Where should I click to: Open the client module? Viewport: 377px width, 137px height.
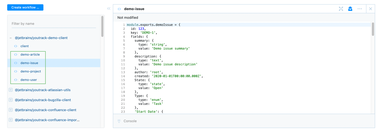25,46
